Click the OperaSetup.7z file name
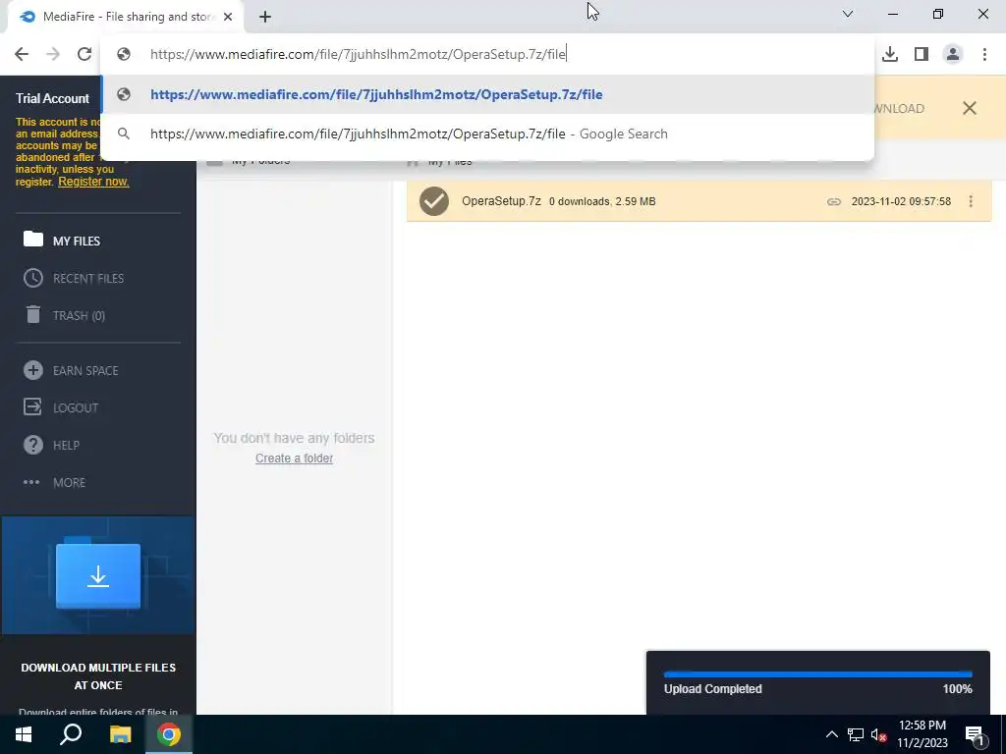Viewport: 1006px width, 754px height. click(x=501, y=201)
